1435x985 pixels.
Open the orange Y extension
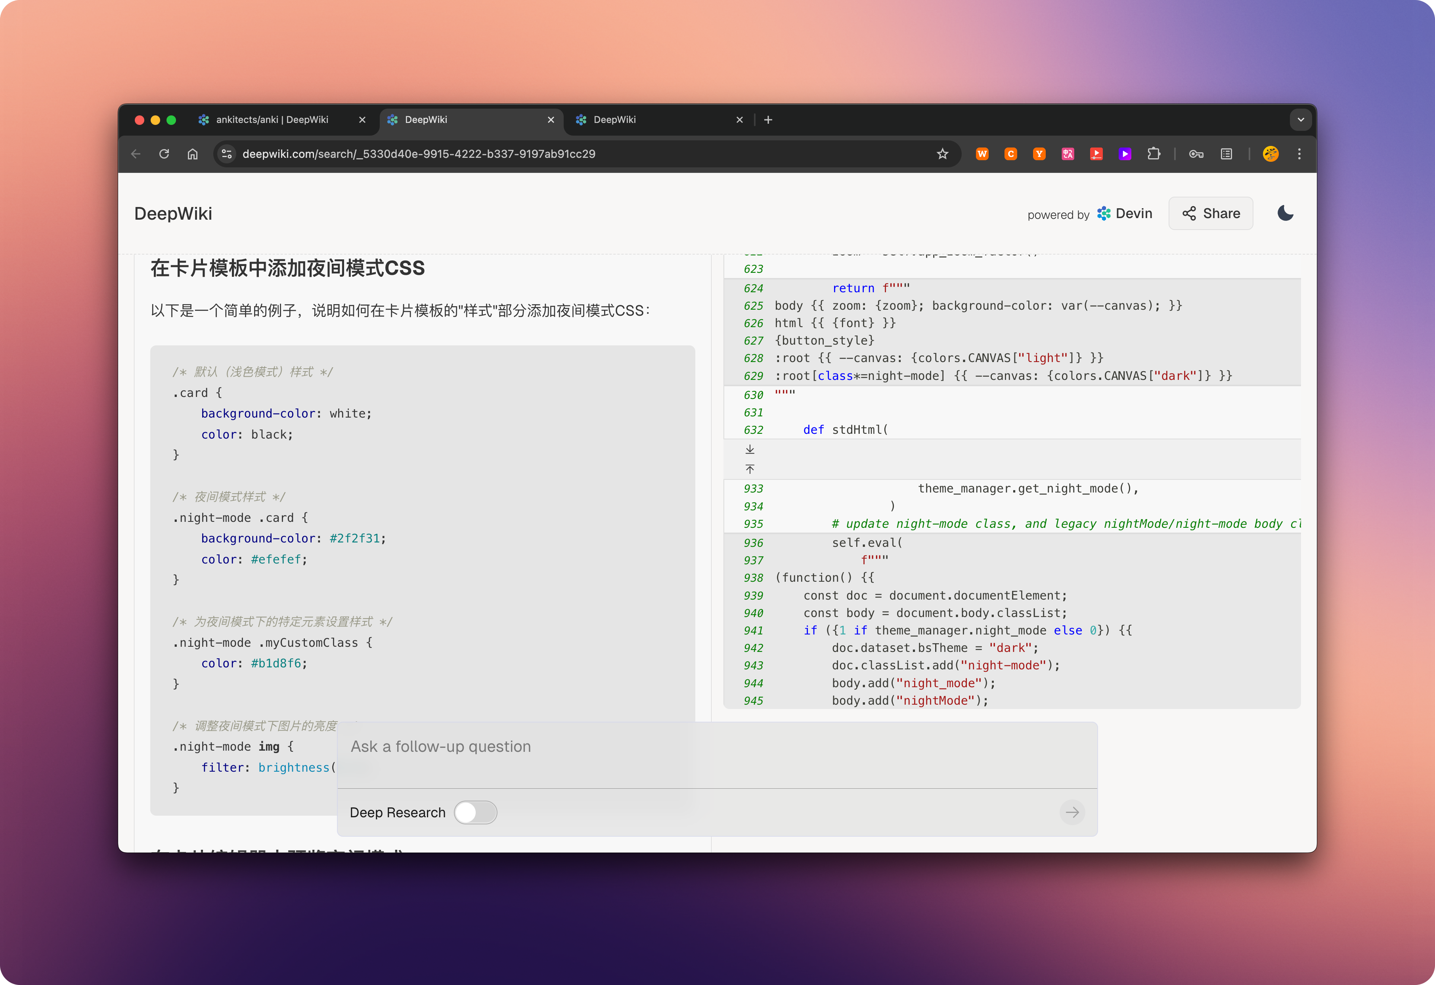click(1039, 154)
